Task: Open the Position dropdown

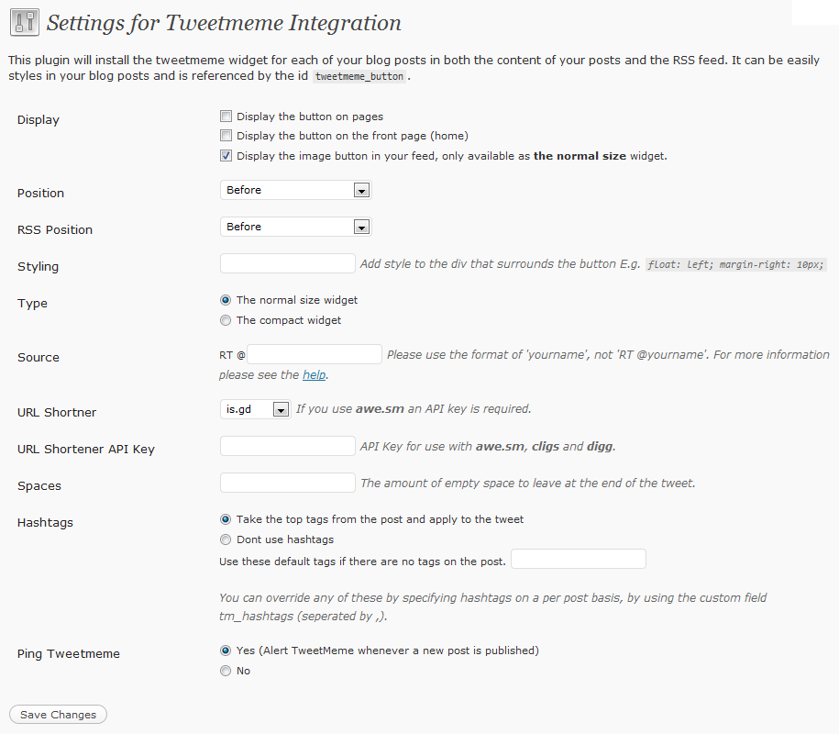Action: click(x=295, y=190)
